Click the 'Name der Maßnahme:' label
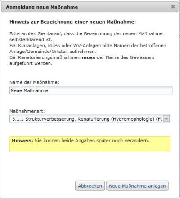Screen dimensions: 180x199 (34, 82)
